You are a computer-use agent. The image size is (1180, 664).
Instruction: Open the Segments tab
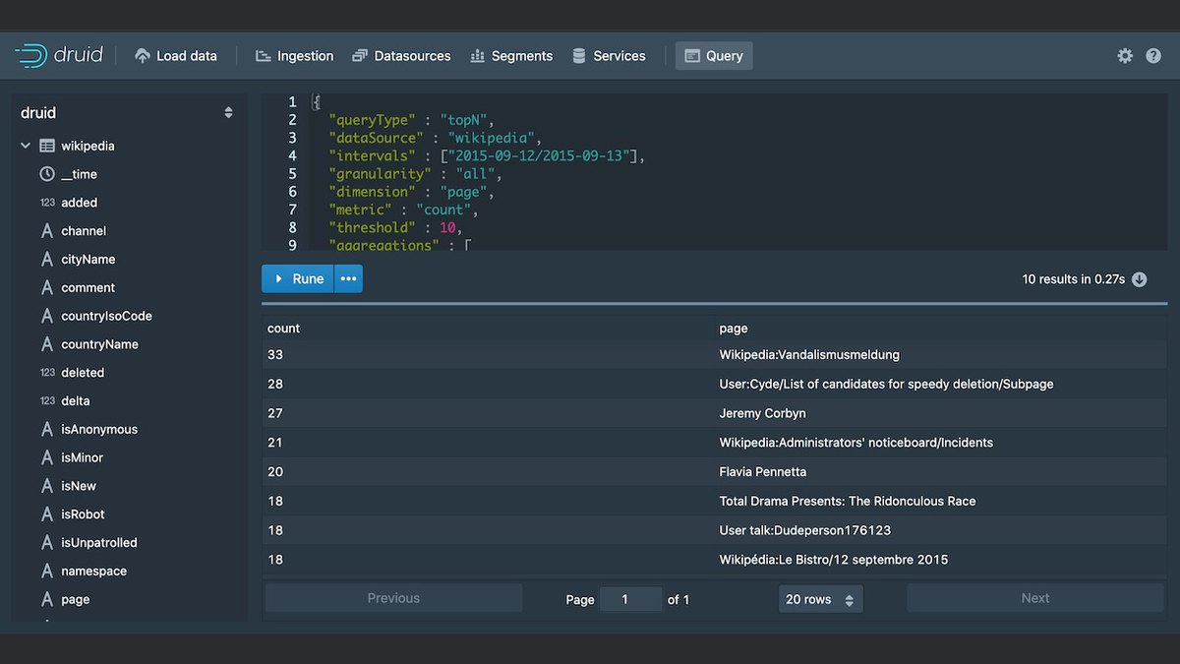click(511, 56)
